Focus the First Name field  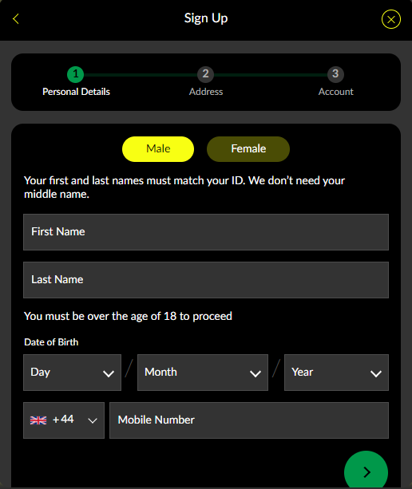coord(206,232)
